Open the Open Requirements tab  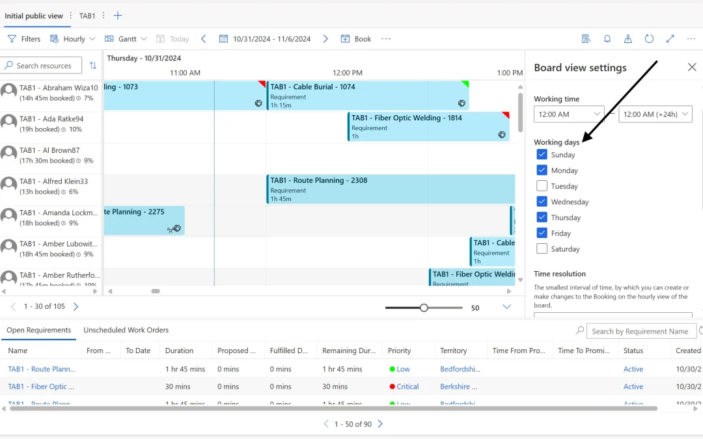pos(38,330)
